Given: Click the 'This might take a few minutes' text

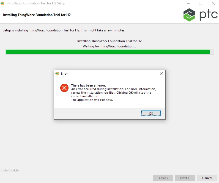Looking at the screenshot, I should 103,30.
